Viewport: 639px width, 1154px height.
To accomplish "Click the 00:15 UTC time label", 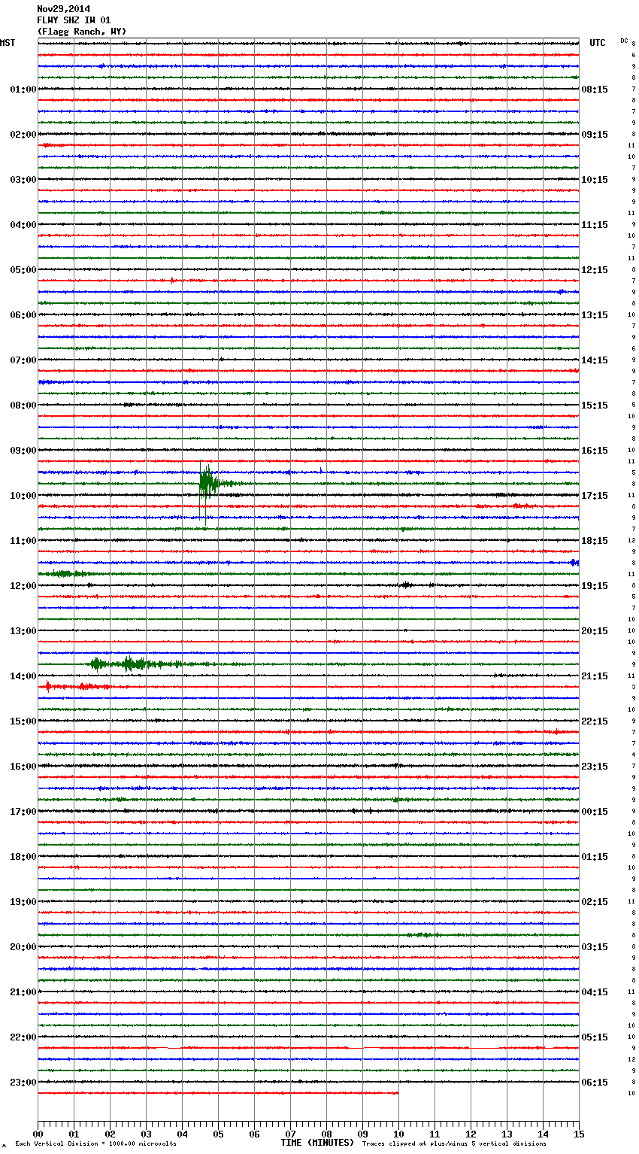I will coord(595,812).
